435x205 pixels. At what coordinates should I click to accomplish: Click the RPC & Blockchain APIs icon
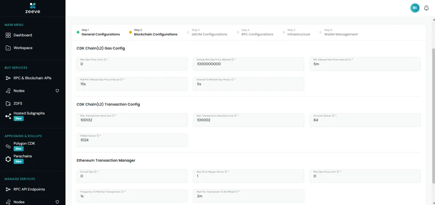8,78
